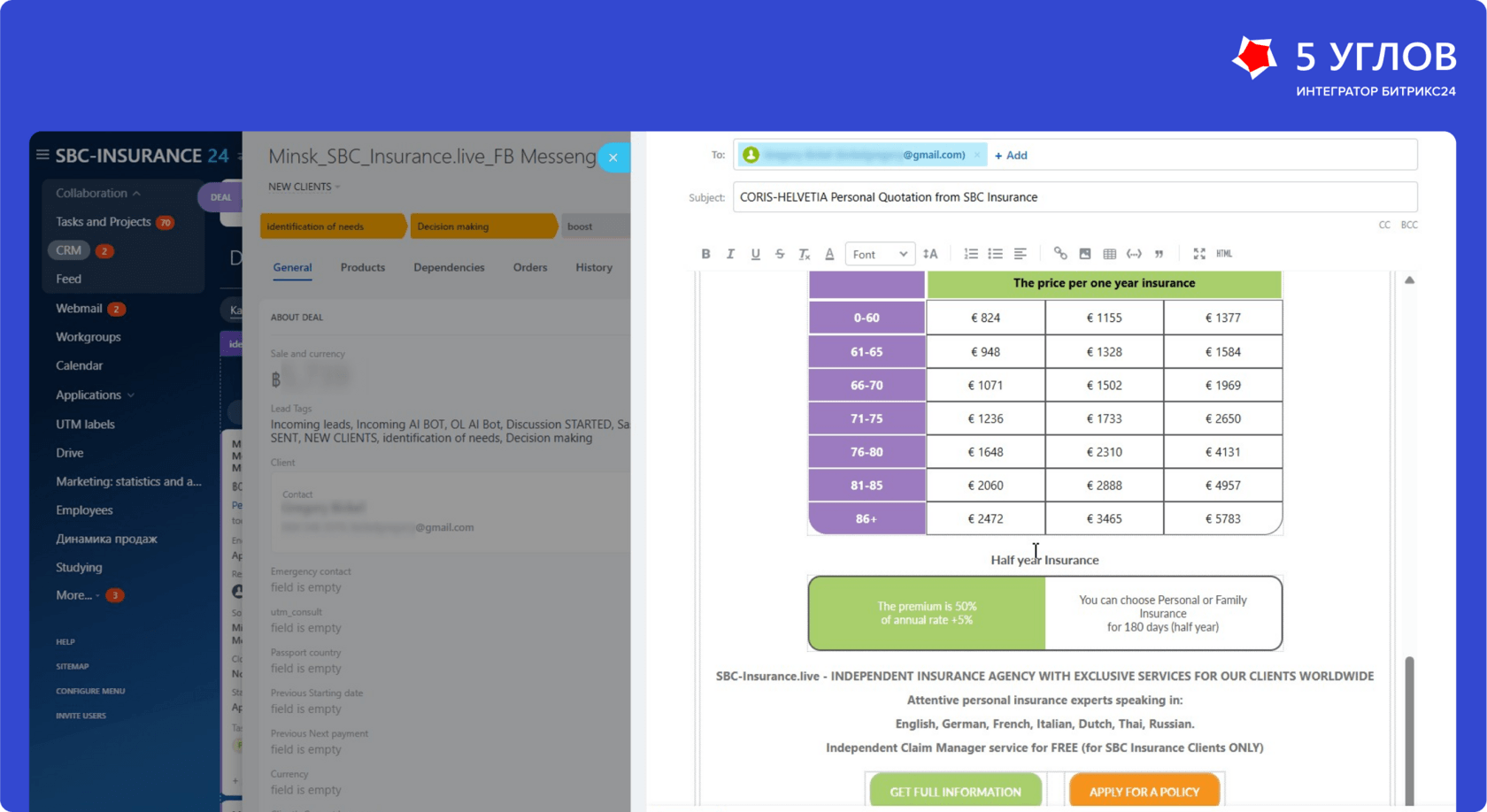Expand the More... sidebar menu
Screen dimensions: 1487x812
(x=78, y=595)
